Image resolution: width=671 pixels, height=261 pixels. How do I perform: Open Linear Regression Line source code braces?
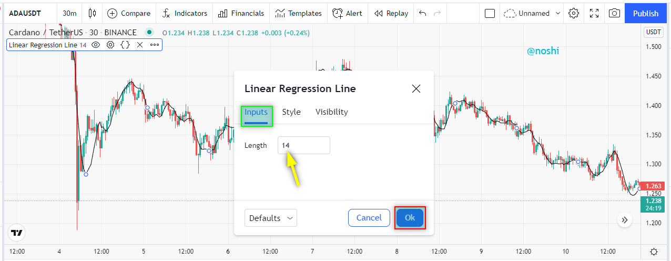125,45
